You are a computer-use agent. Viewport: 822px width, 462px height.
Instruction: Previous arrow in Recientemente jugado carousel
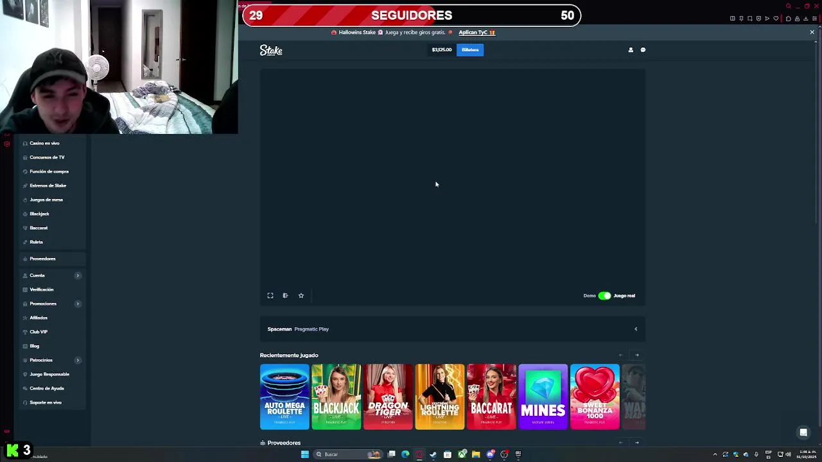pos(620,355)
